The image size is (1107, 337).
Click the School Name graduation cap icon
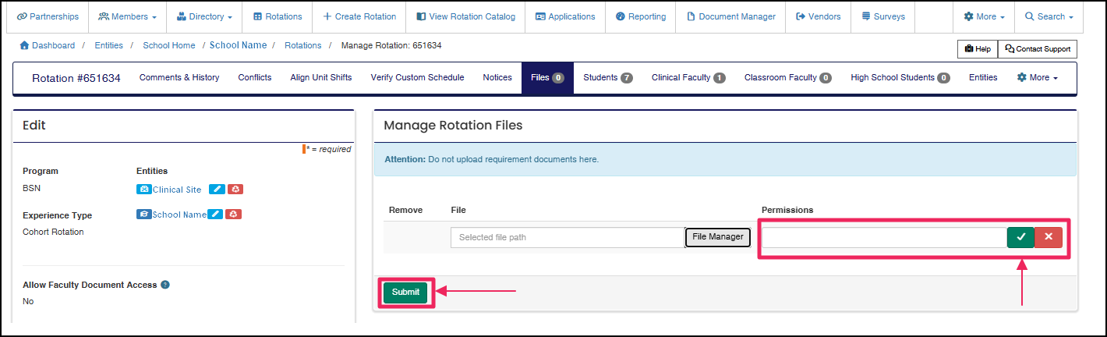point(143,215)
